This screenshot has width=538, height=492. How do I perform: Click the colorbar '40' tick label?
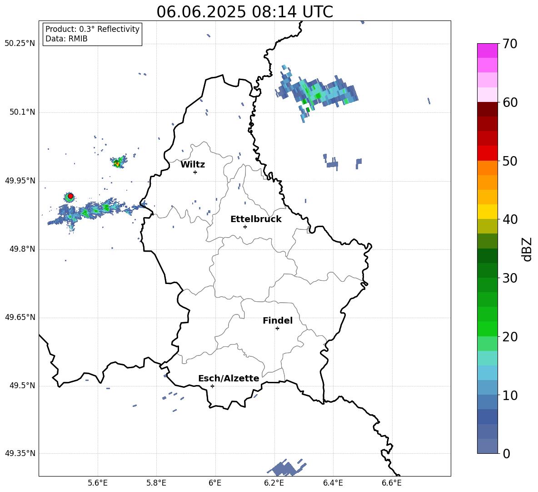point(509,219)
